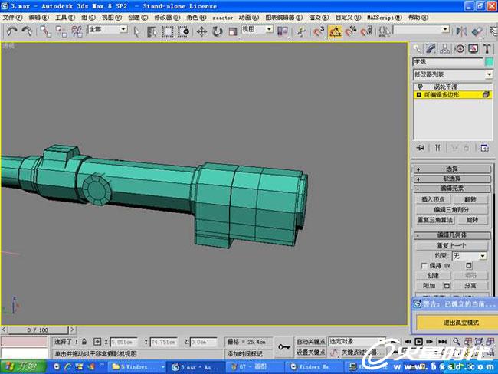Toggle the Show End Result icon
The image size is (498, 374).
point(437,148)
